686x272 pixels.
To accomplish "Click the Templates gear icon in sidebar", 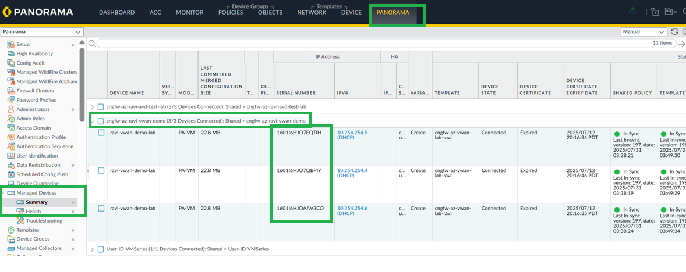I will [11, 230].
